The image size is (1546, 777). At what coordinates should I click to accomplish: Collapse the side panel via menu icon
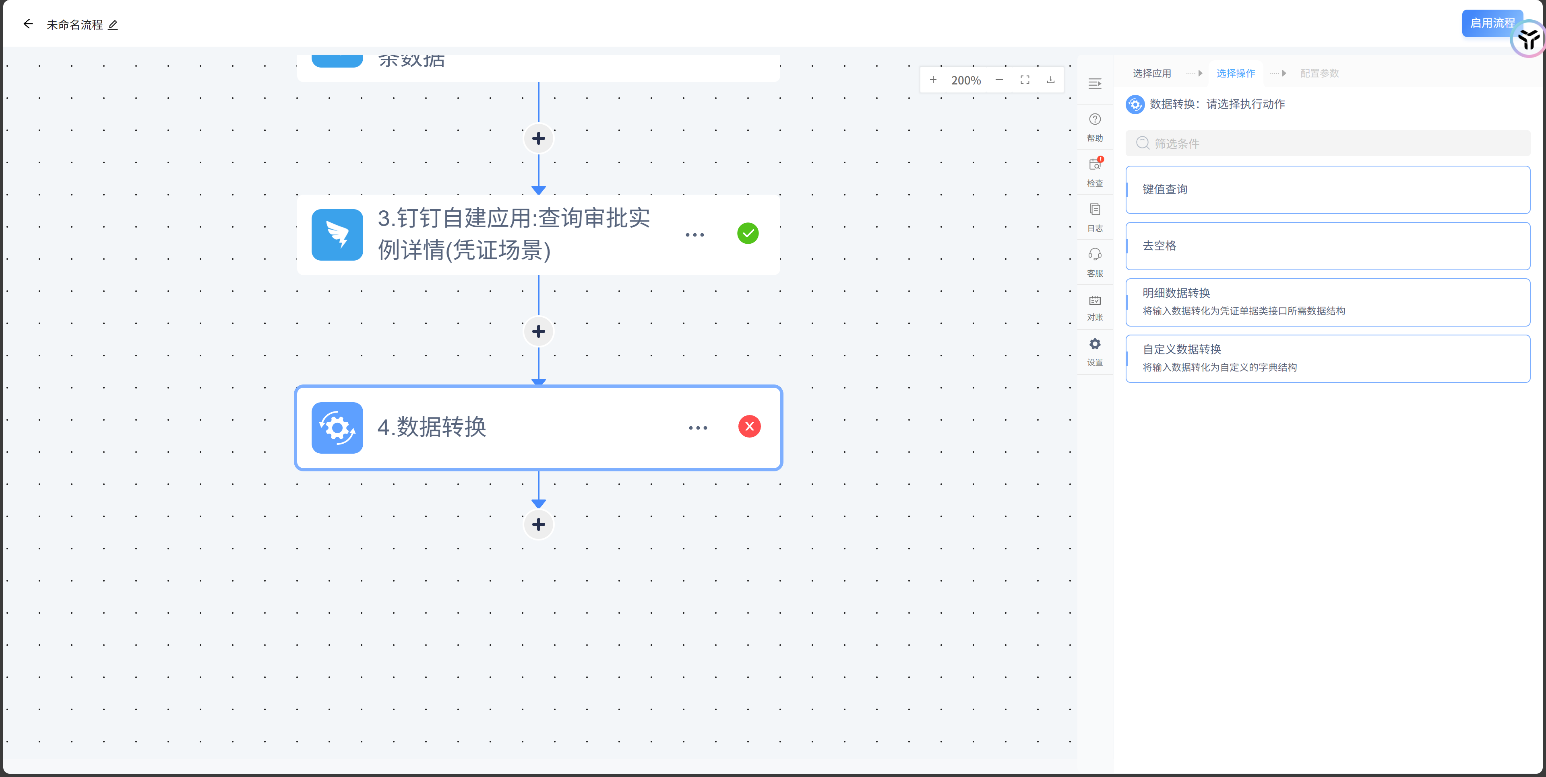point(1094,83)
